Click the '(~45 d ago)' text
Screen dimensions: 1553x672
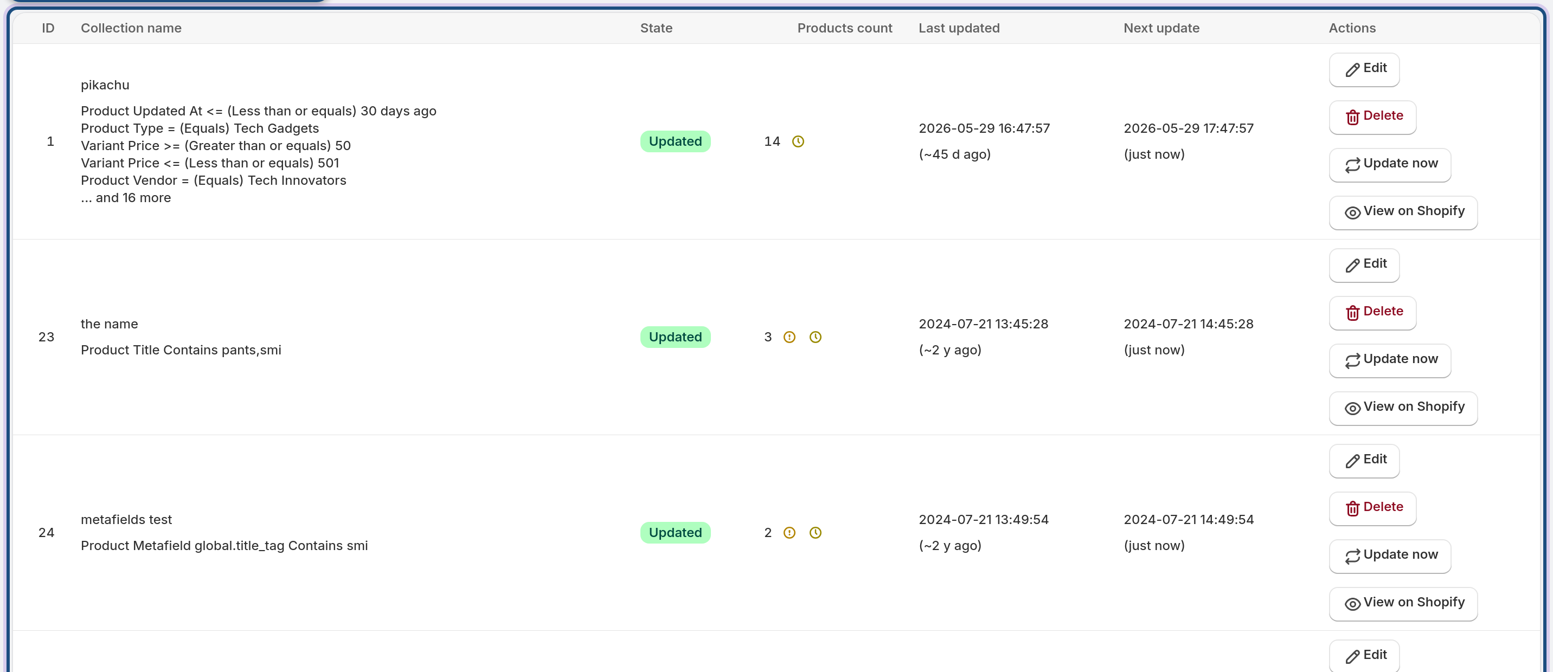[x=954, y=154]
